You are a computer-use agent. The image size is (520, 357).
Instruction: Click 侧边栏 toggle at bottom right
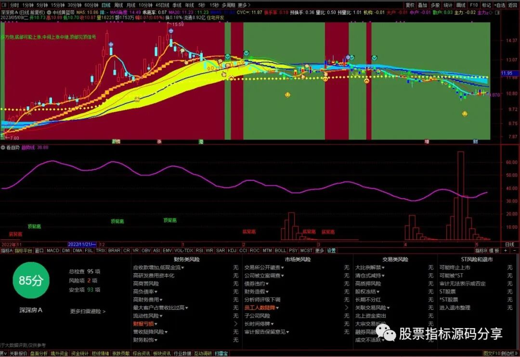[x=510, y=354]
